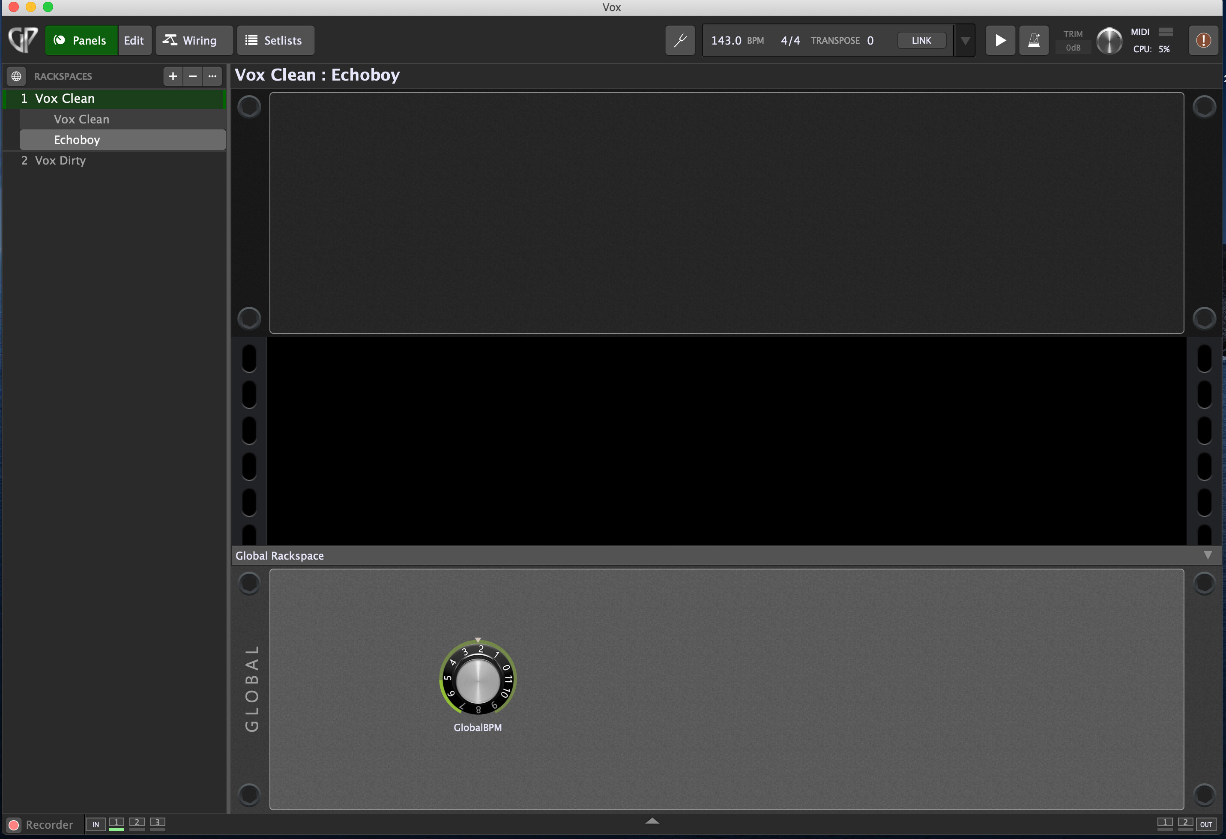This screenshot has height=839, width=1226.
Task: Expand the tempo bar dropdown arrow
Action: [964, 40]
